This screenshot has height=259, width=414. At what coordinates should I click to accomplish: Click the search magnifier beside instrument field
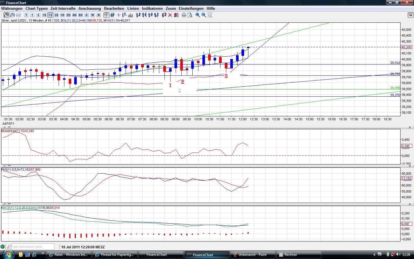coord(9,247)
